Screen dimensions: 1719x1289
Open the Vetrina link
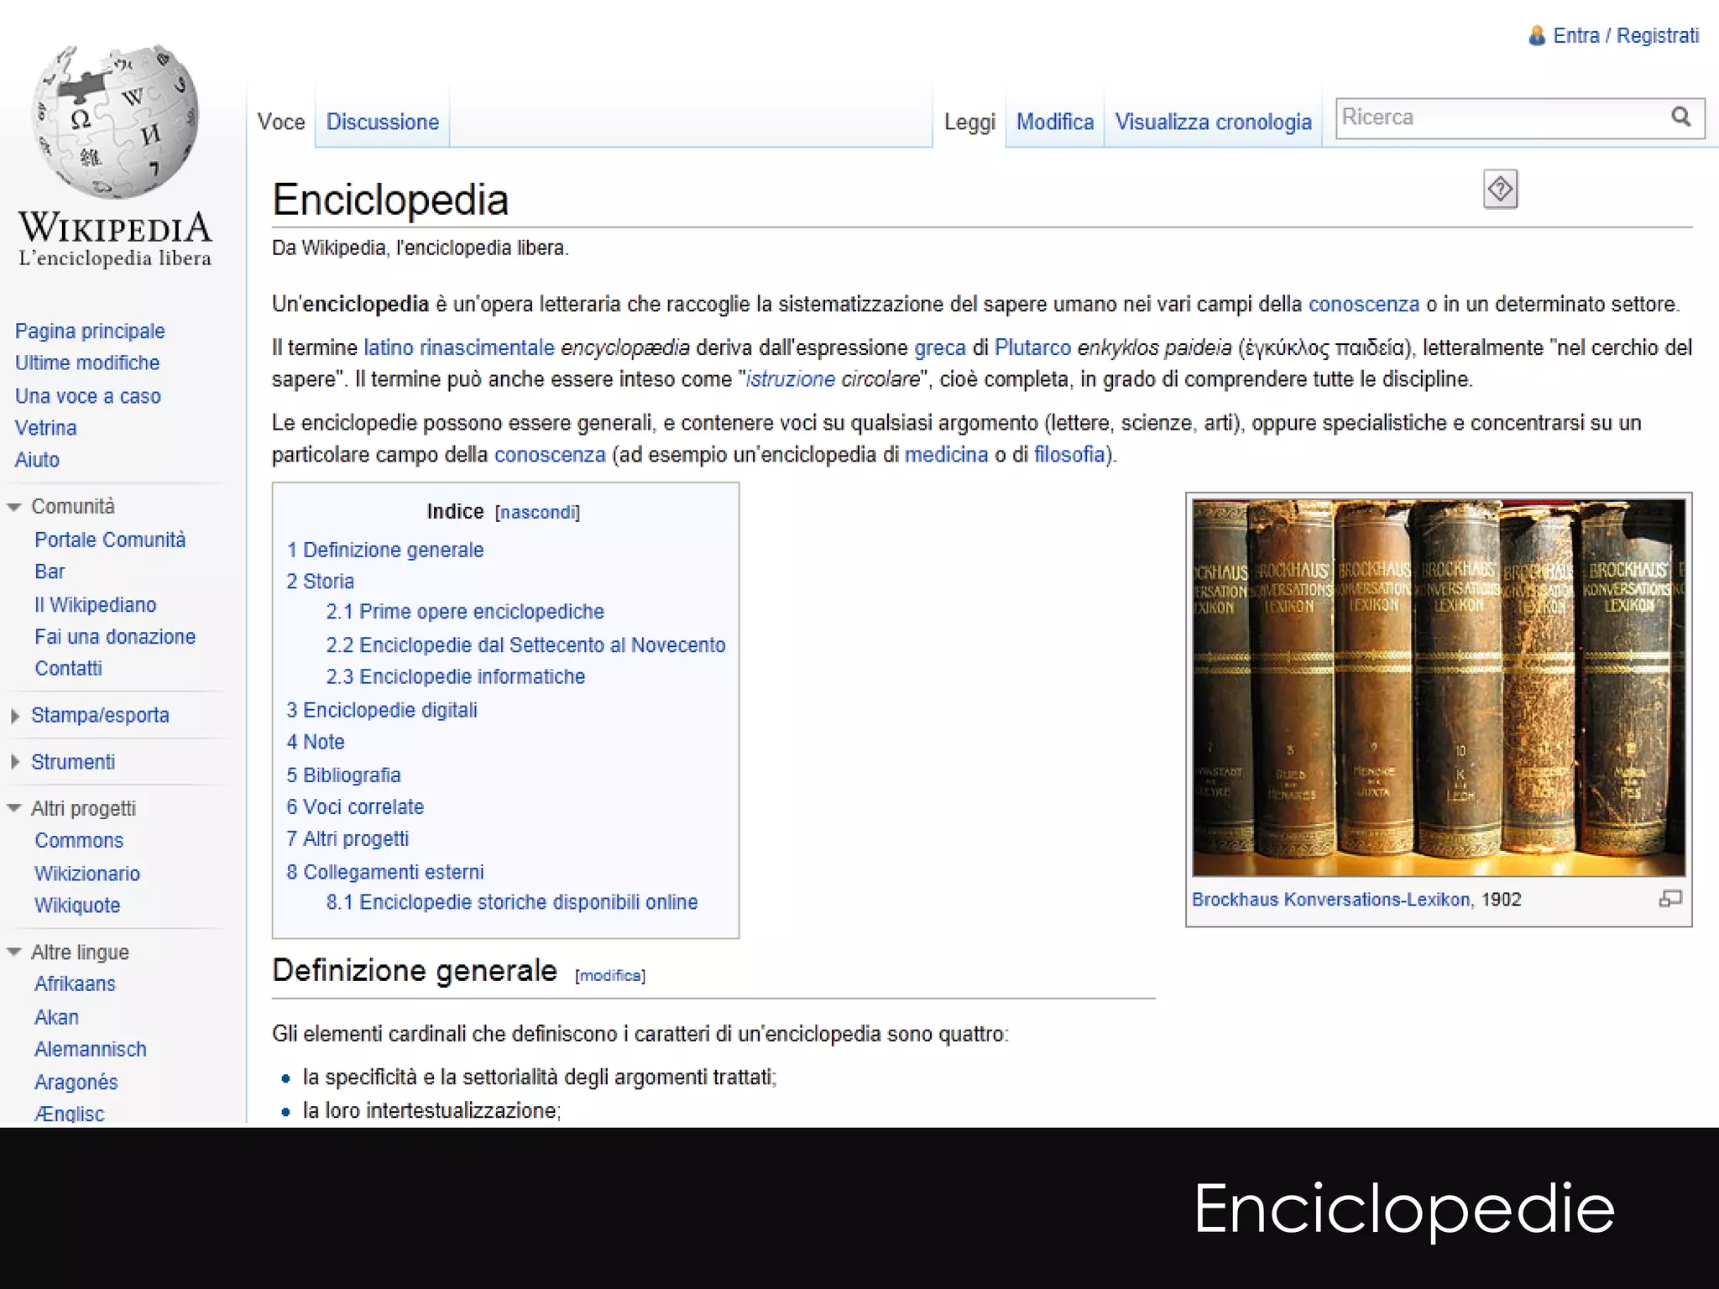tap(45, 428)
